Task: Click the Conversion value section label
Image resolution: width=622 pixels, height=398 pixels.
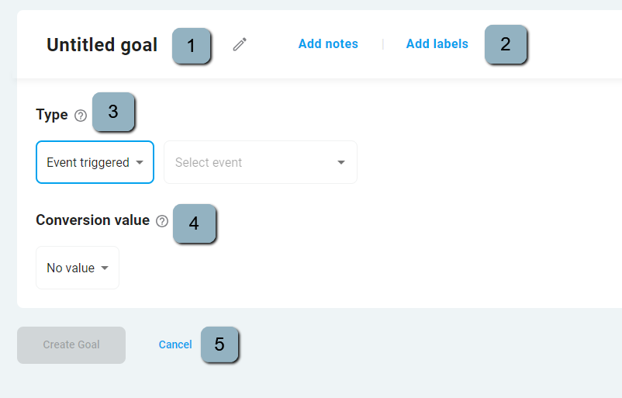Action: coord(92,220)
